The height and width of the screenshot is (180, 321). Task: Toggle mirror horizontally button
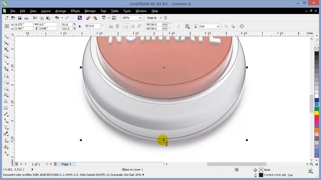111,26
